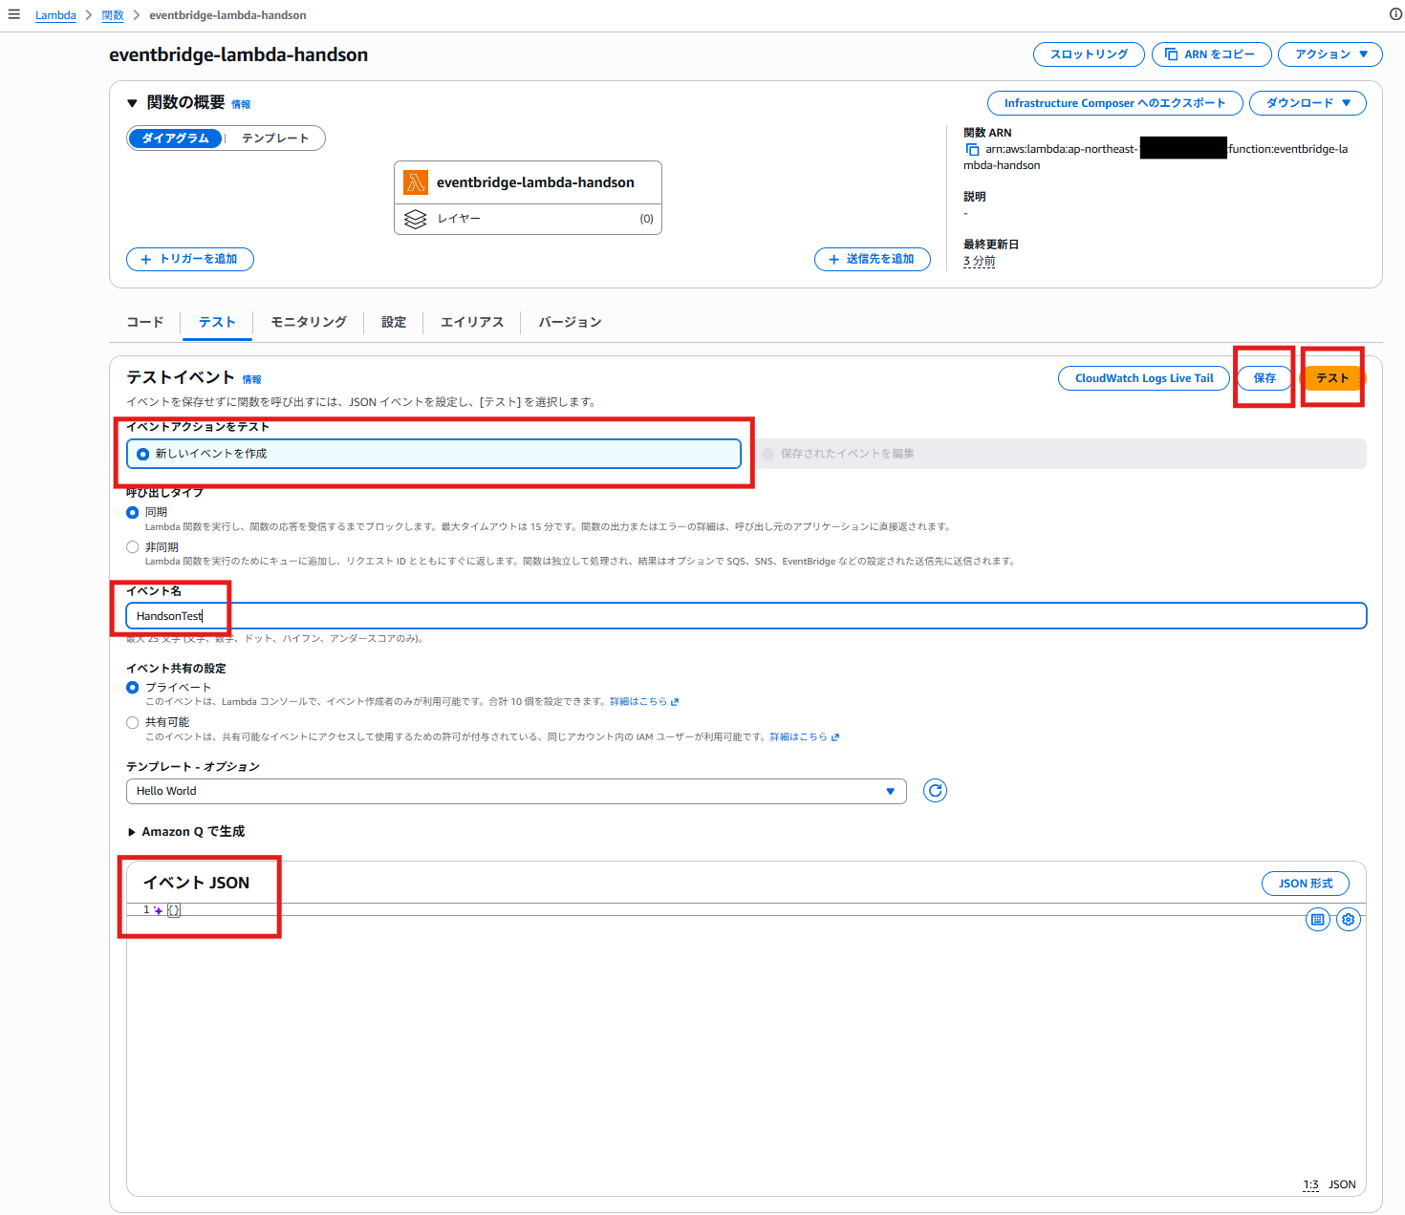Open 詳細はこちら link under 共有可能

798,737
